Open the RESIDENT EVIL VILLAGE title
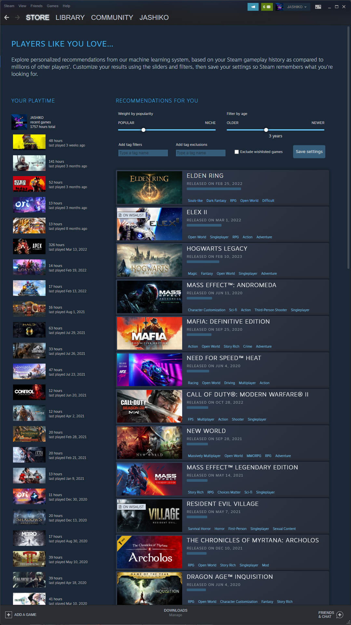The image size is (351, 625). tap(223, 504)
